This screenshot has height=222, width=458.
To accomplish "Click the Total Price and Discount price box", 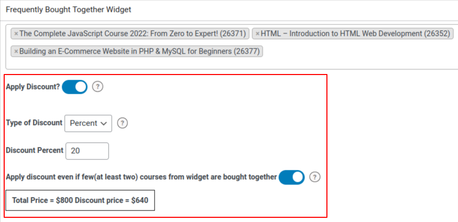I will coord(80,200).
